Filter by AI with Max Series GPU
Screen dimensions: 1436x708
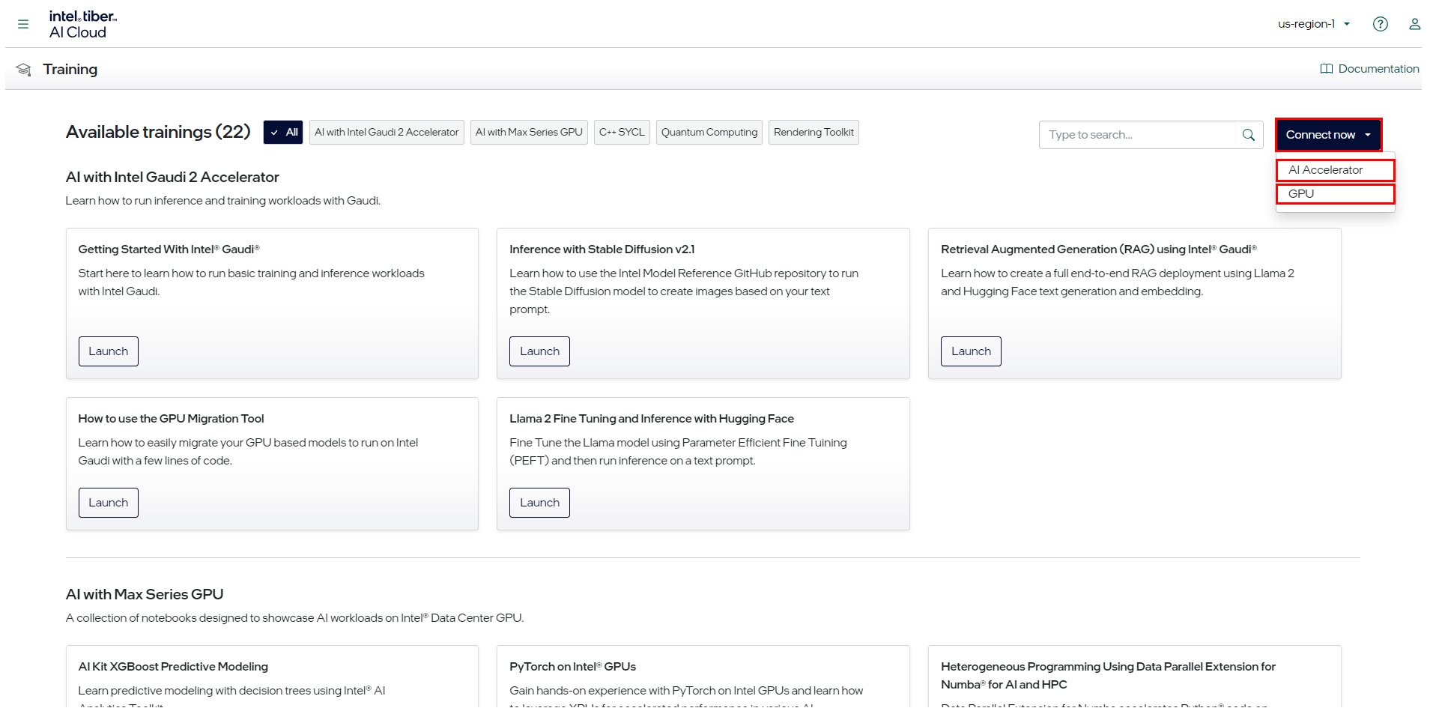529,133
